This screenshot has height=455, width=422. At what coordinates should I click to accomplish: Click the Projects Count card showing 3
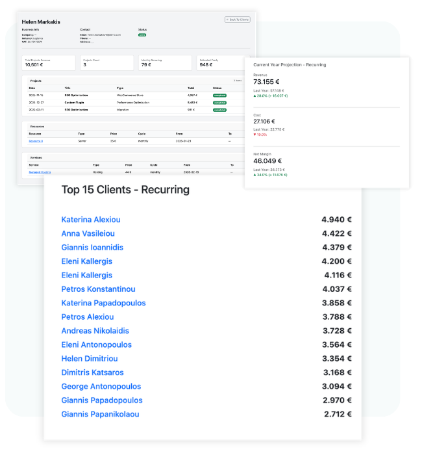click(x=106, y=62)
